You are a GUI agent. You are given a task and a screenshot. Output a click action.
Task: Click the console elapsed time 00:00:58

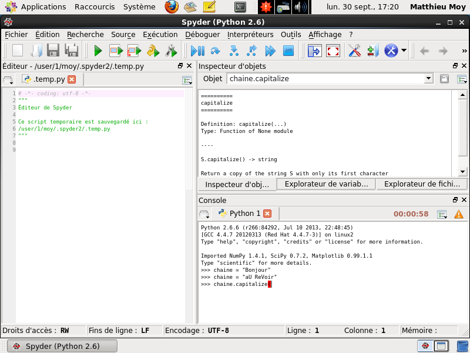click(411, 214)
